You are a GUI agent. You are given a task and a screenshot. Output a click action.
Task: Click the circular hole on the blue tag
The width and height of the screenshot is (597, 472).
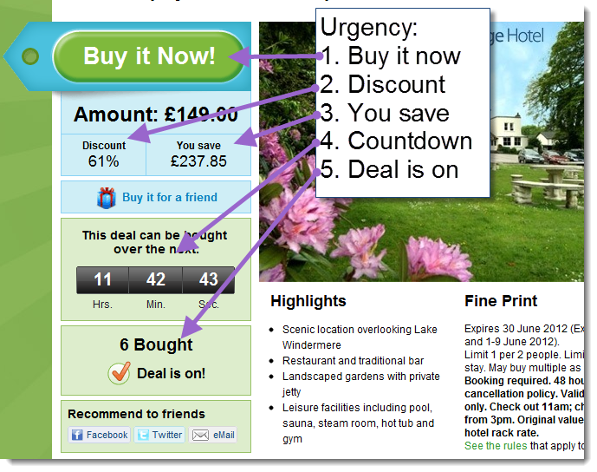30,56
